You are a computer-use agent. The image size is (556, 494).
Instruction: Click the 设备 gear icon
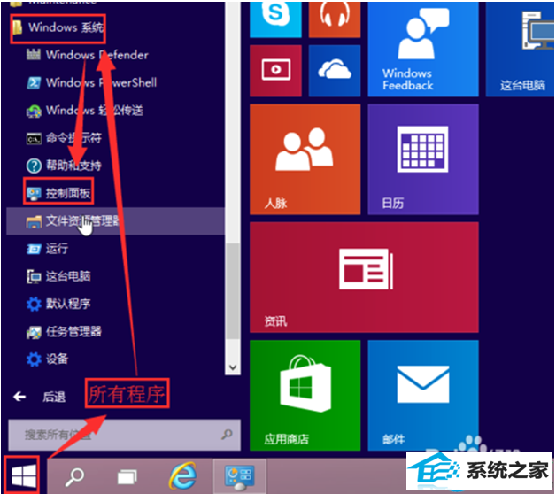34,359
